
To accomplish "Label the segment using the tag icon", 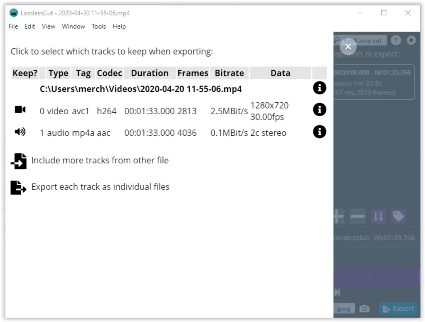I will point(398,216).
